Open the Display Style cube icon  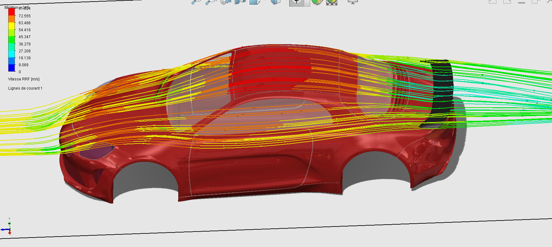pos(276,2)
